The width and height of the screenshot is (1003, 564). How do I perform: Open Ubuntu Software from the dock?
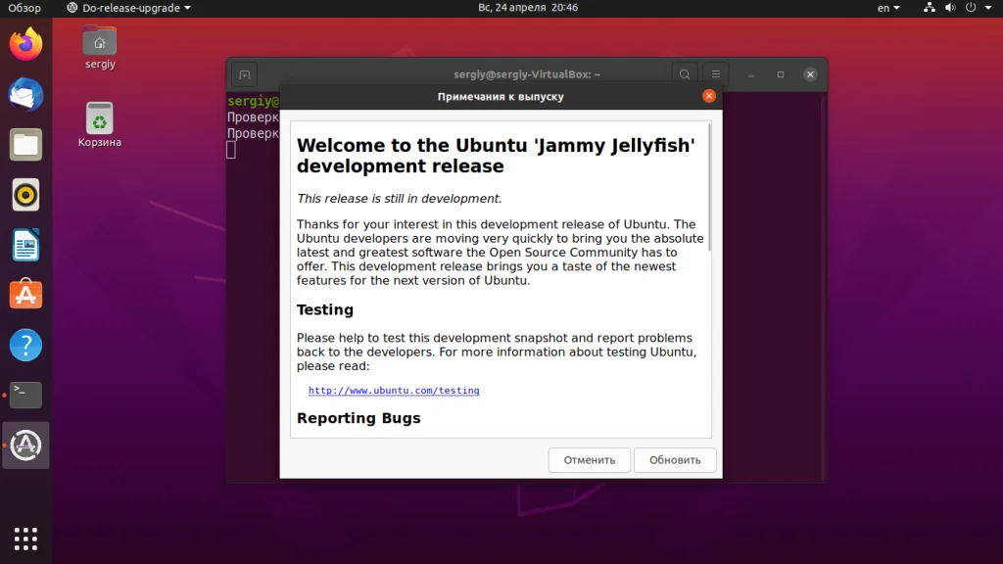(24, 294)
